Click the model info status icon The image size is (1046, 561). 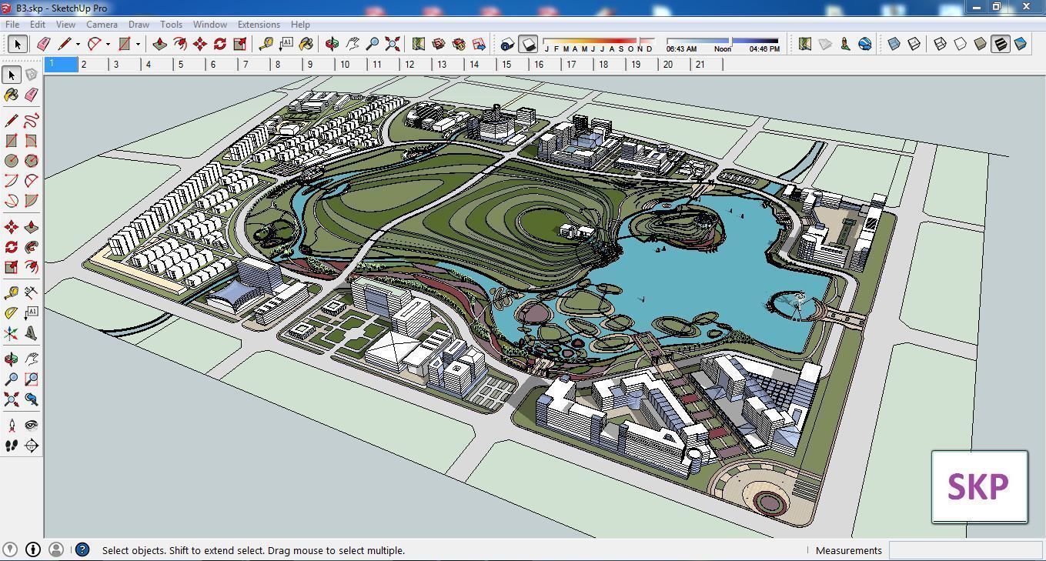[x=33, y=549]
